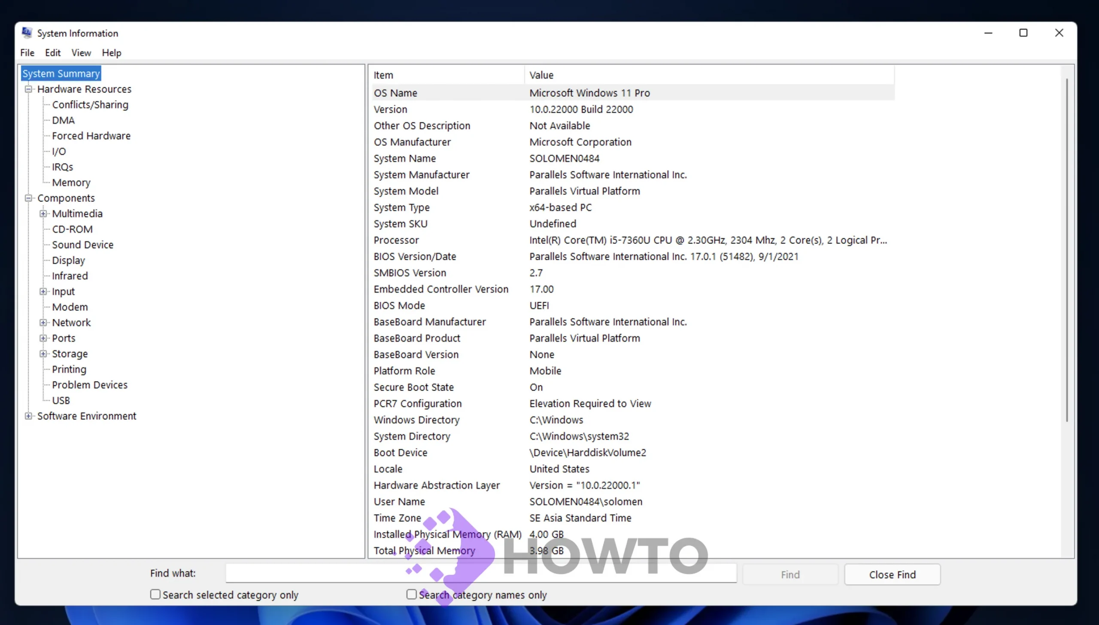Select the Windows Directory row
This screenshot has height=625, width=1099.
[x=633, y=420]
